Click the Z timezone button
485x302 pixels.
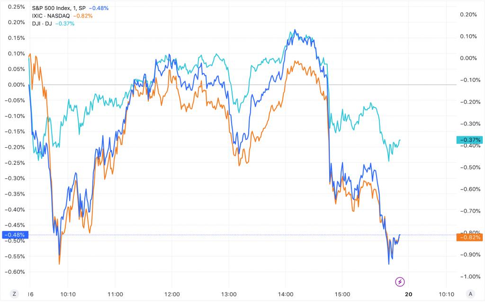pyautogui.click(x=15, y=293)
